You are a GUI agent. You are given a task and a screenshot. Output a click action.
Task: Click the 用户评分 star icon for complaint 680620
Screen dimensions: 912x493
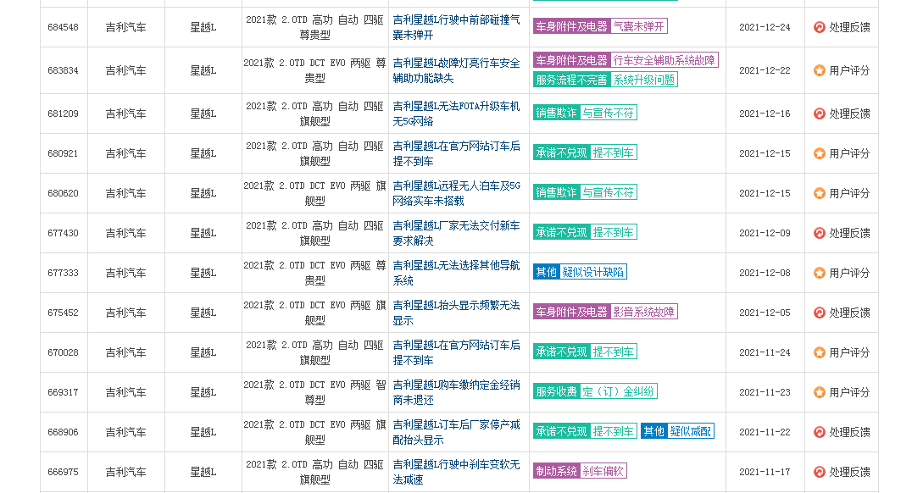coord(819,193)
